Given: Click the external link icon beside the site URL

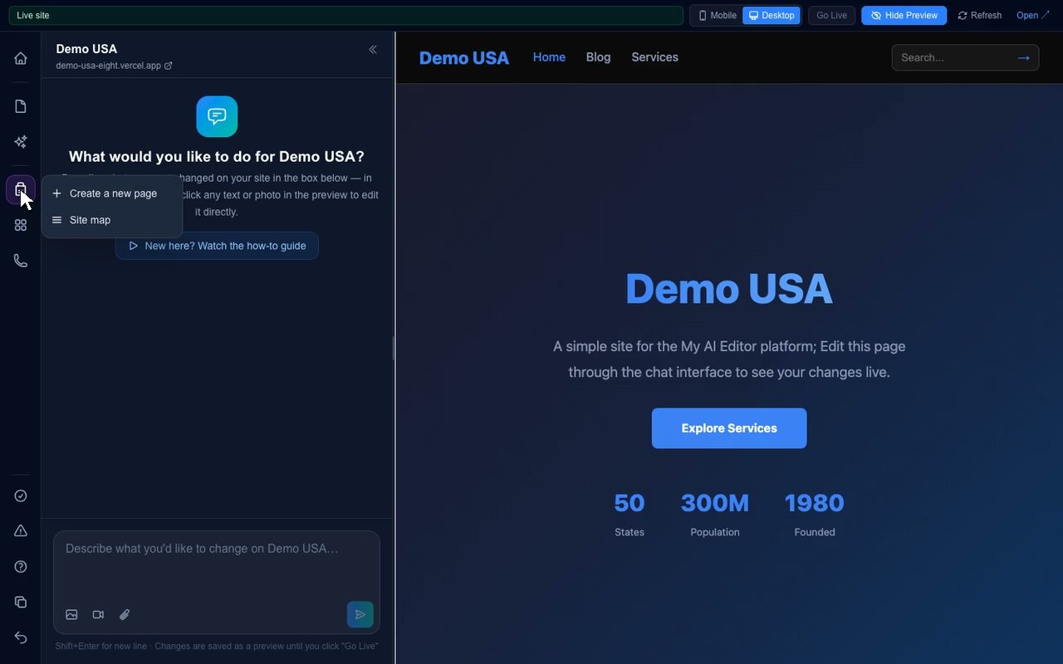Looking at the screenshot, I should pyautogui.click(x=169, y=66).
